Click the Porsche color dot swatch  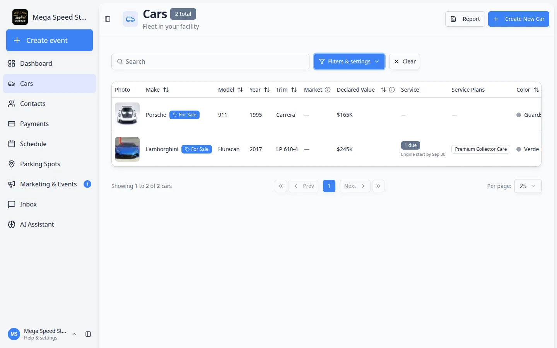tap(519, 115)
